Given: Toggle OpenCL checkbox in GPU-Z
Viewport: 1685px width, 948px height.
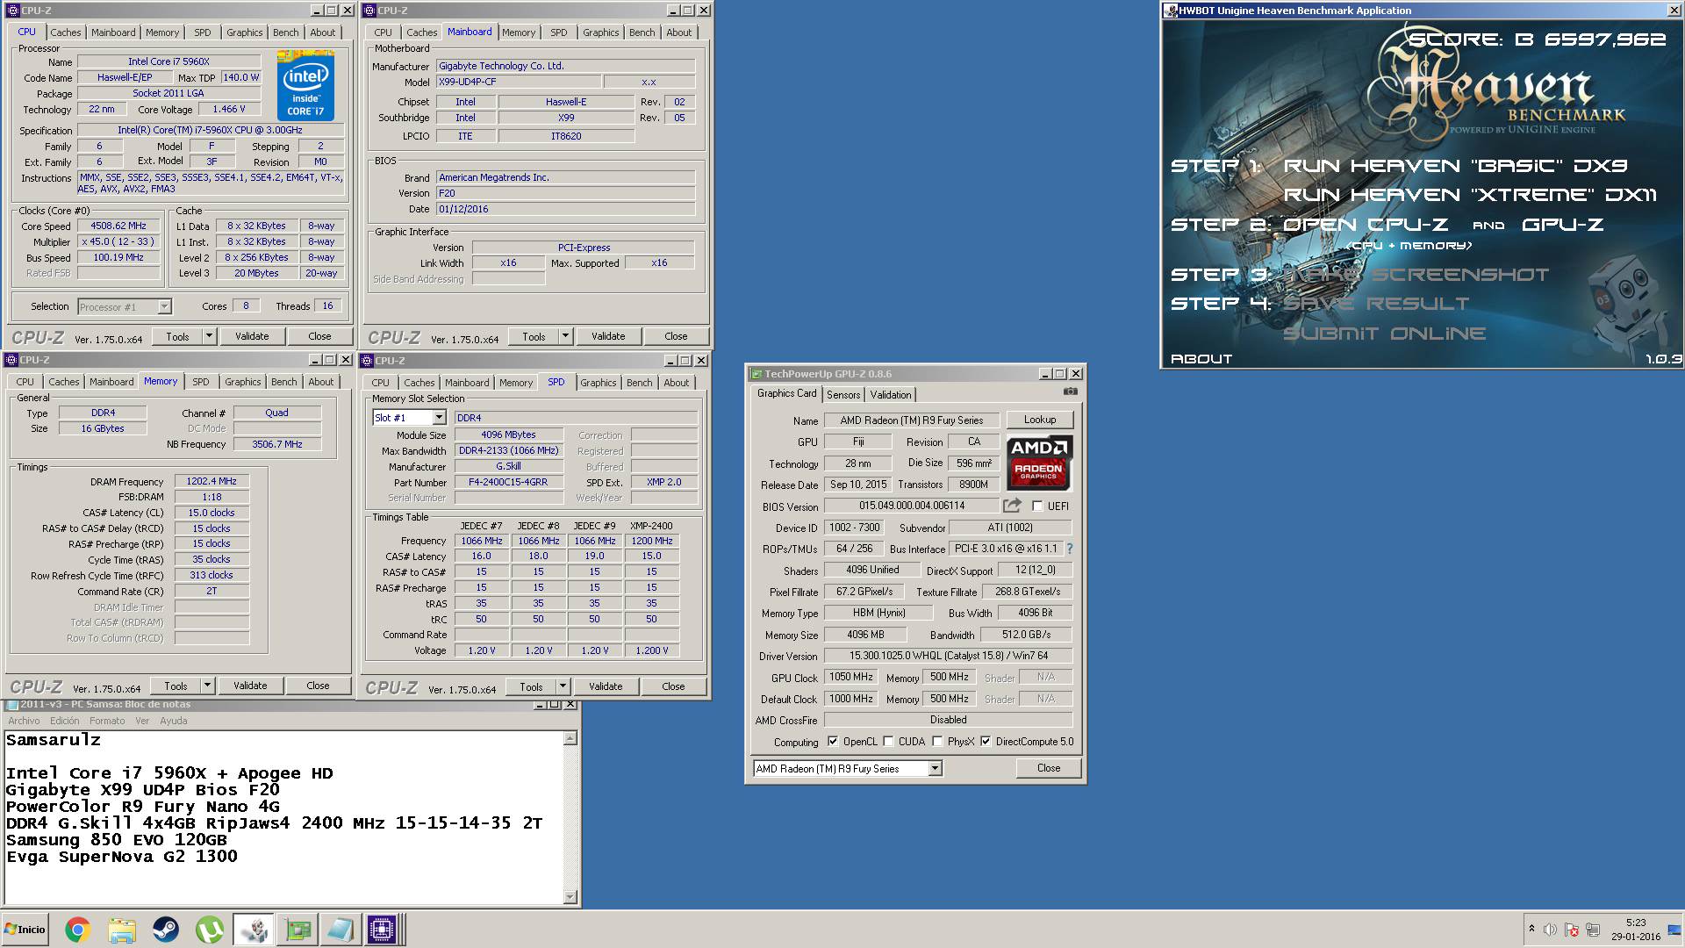Looking at the screenshot, I should tap(833, 742).
